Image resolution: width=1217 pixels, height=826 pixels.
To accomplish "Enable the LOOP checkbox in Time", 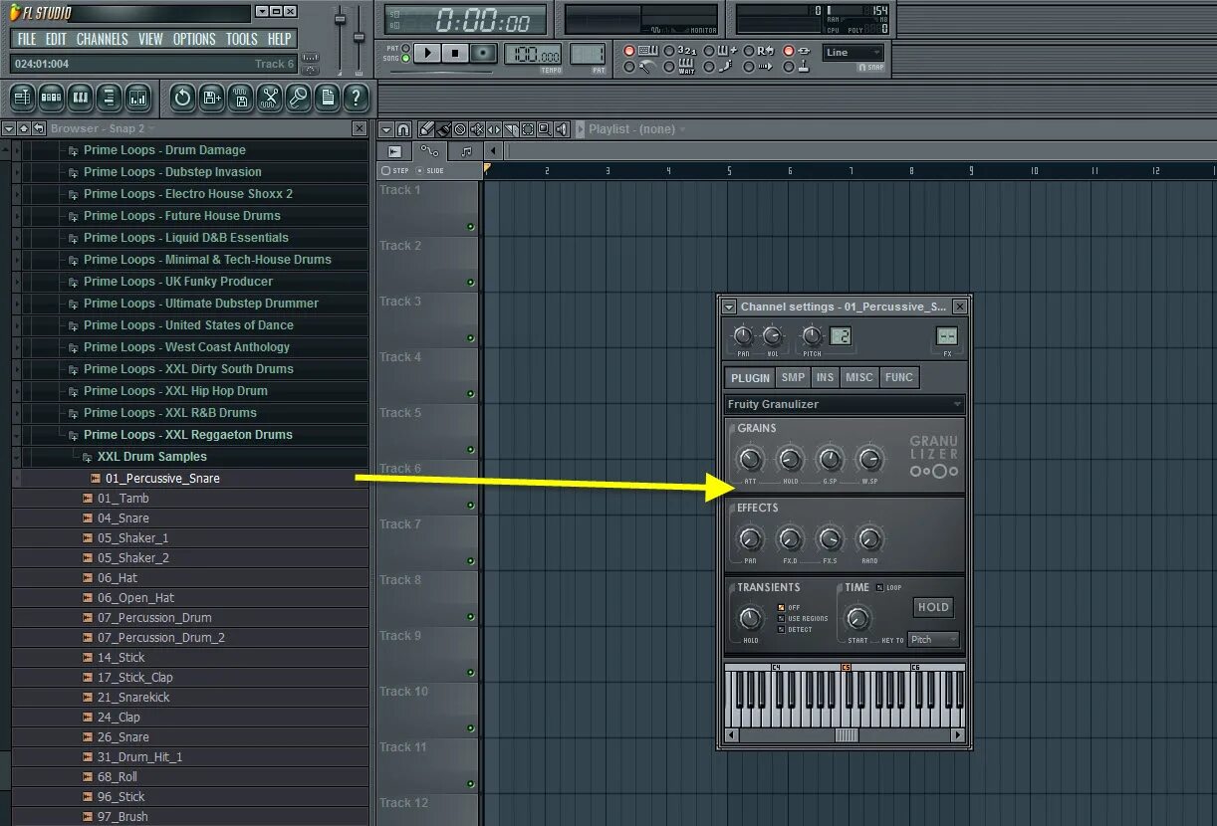I will pyautogui.click(x=879, y=588).
